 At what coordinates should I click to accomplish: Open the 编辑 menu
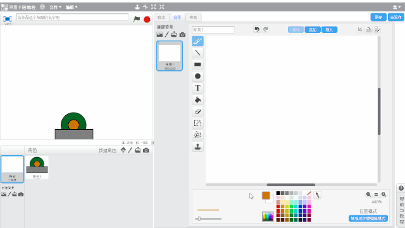coord(72,7)
